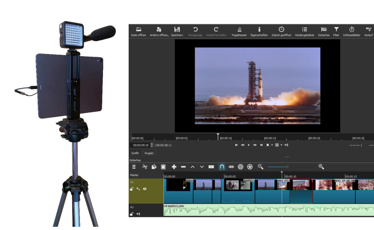Image resolution: width=374 pixels, height=230 pixels.
Task: Click the timeline cut scissors icon
Action: (x=145, y=167)
